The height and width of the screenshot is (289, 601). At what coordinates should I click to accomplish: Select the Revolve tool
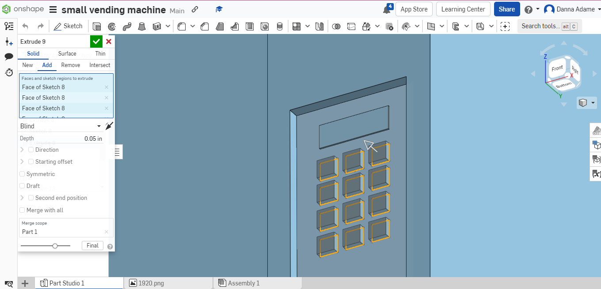(x=112, y=26)
